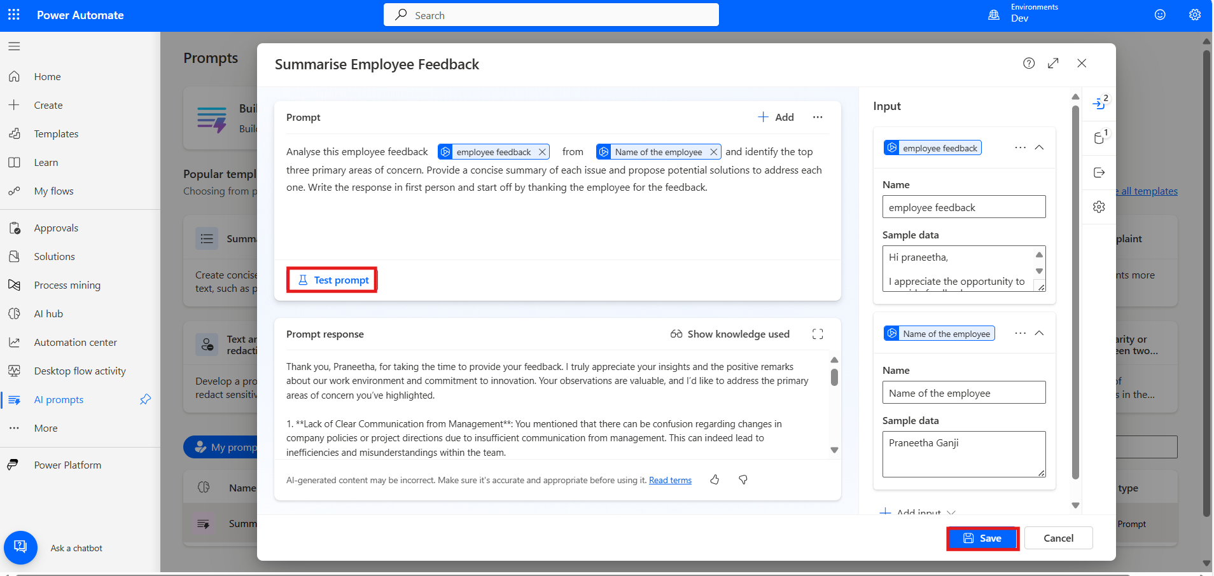This screenshot has width=1214, height=576.
Task: Click the thumbs down feedback icon
Action: pyautogui.click(x=743, y=480)
